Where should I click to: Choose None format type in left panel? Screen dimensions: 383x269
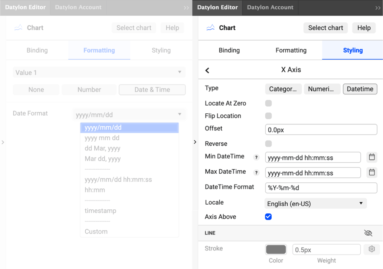[36, 90]
